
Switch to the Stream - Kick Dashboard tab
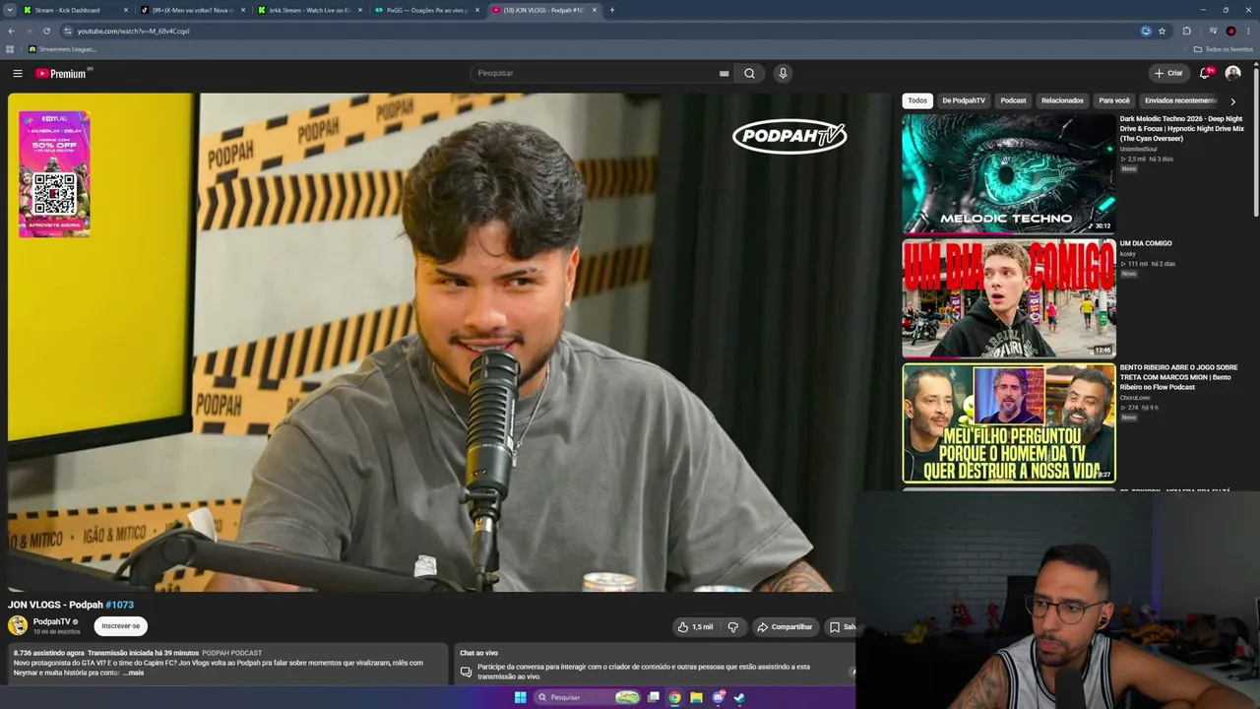tap(75, 10)
